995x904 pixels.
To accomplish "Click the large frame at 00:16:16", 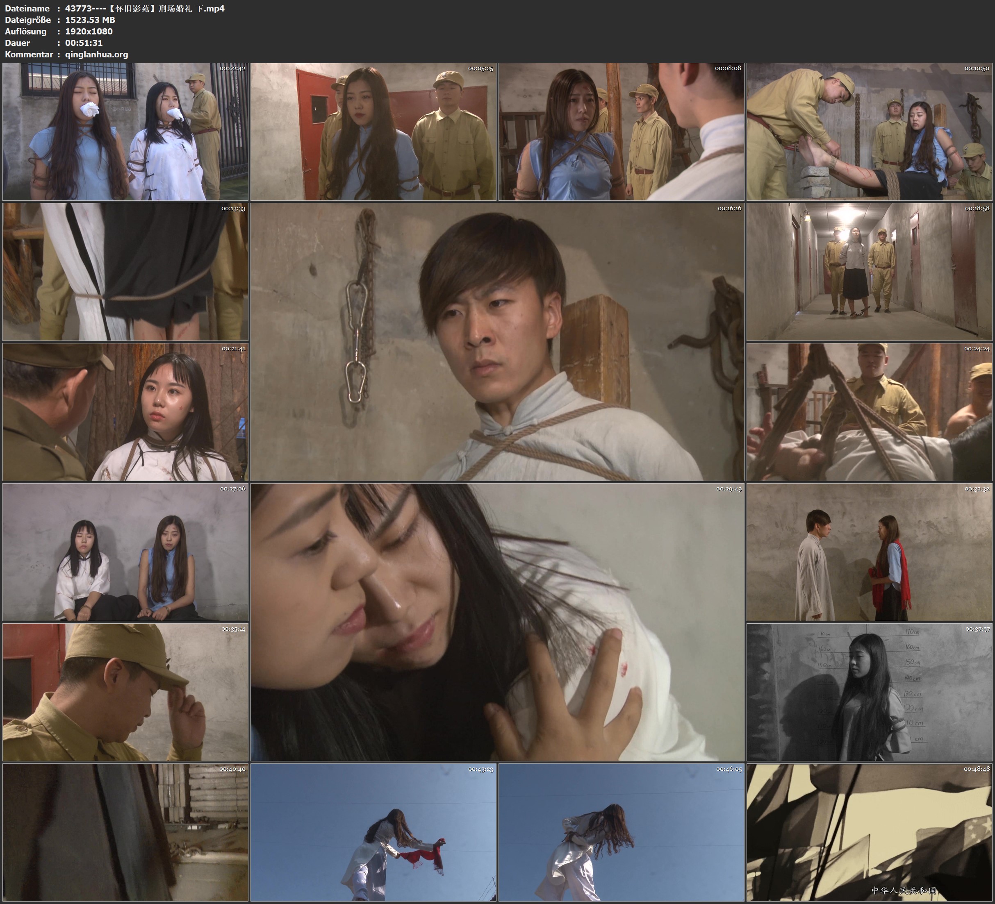I will [x=497, y=342].
